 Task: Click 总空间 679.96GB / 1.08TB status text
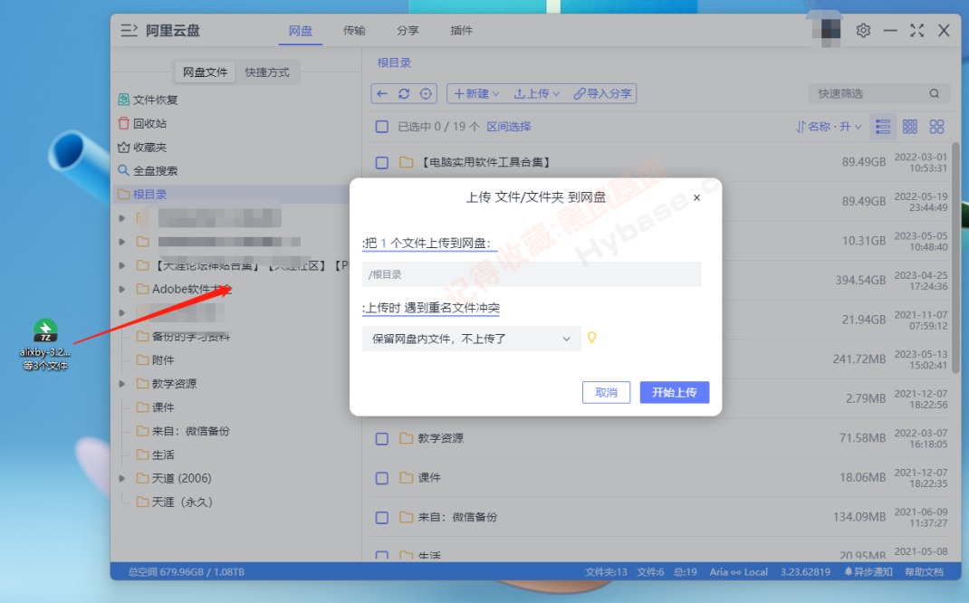(186, 571)
